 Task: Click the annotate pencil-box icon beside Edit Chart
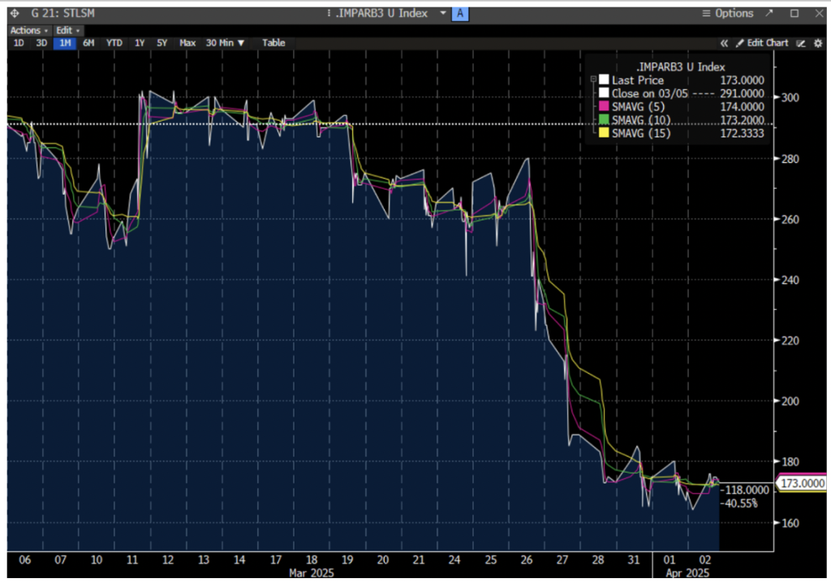click(x=800, y=43)
